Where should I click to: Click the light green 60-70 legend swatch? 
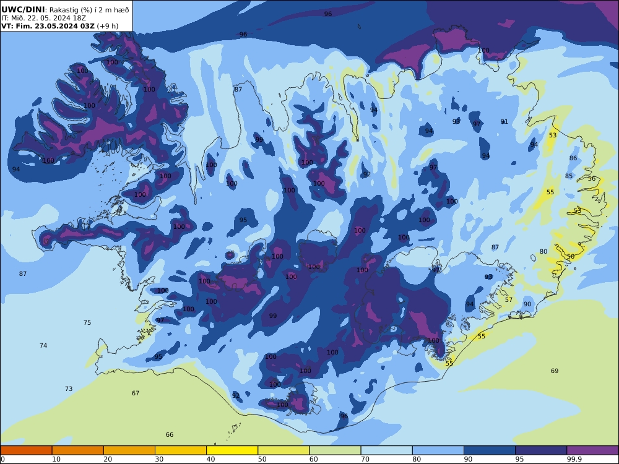[x=335, y=450]
